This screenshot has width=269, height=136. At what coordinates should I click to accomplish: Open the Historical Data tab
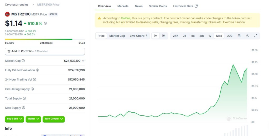coord(185,6)
